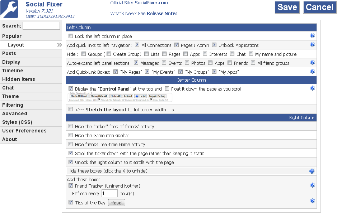
Task: Enable Float it down the page
Action: coord(167,88)
